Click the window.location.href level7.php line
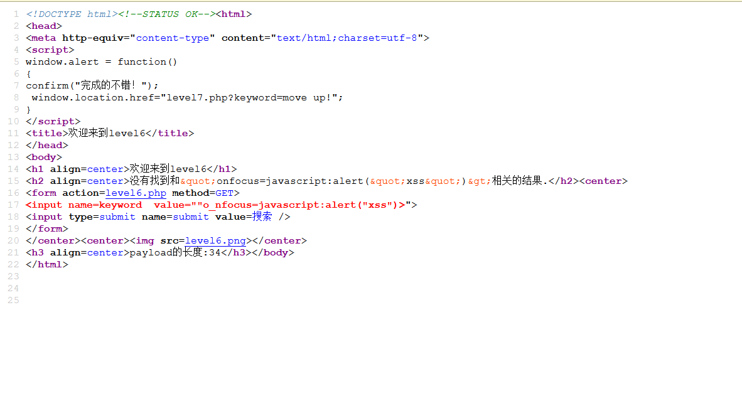The height and width of the screenshot is (418, 742). (x=188, y=97)
